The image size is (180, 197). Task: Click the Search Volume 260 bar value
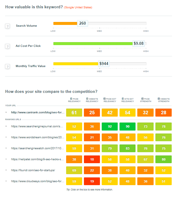tap(82, 23)
